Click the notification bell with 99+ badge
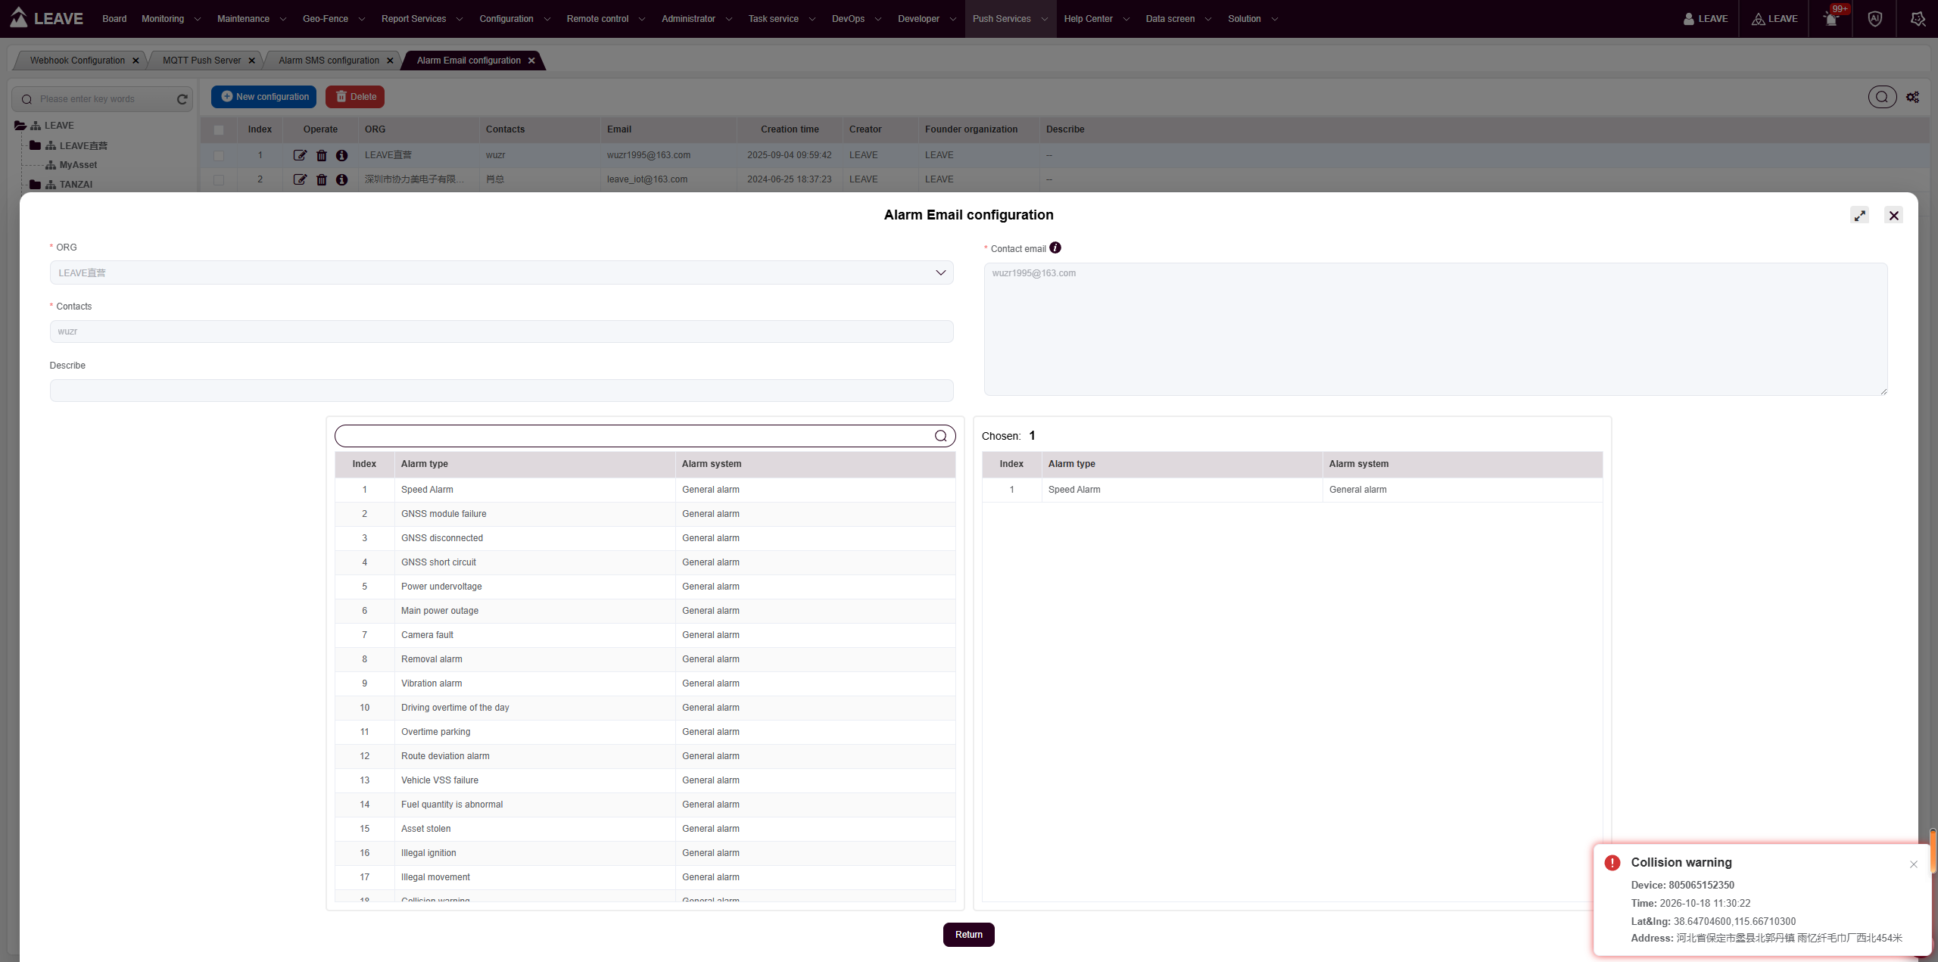Viewport: 1938px width, 962px height. (x=1831, y=19)
